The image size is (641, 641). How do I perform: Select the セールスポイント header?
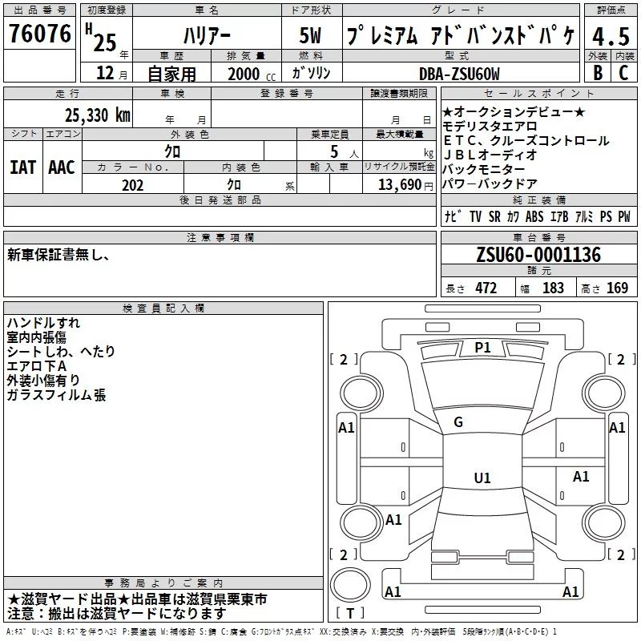coord(538,93)
